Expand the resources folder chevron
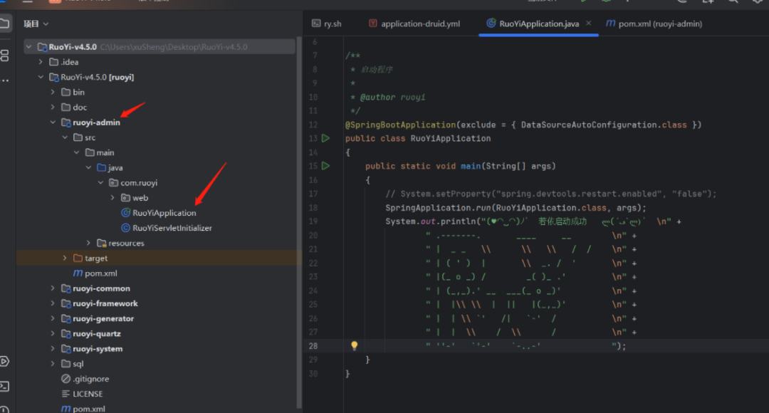 [x=88, y=243]
